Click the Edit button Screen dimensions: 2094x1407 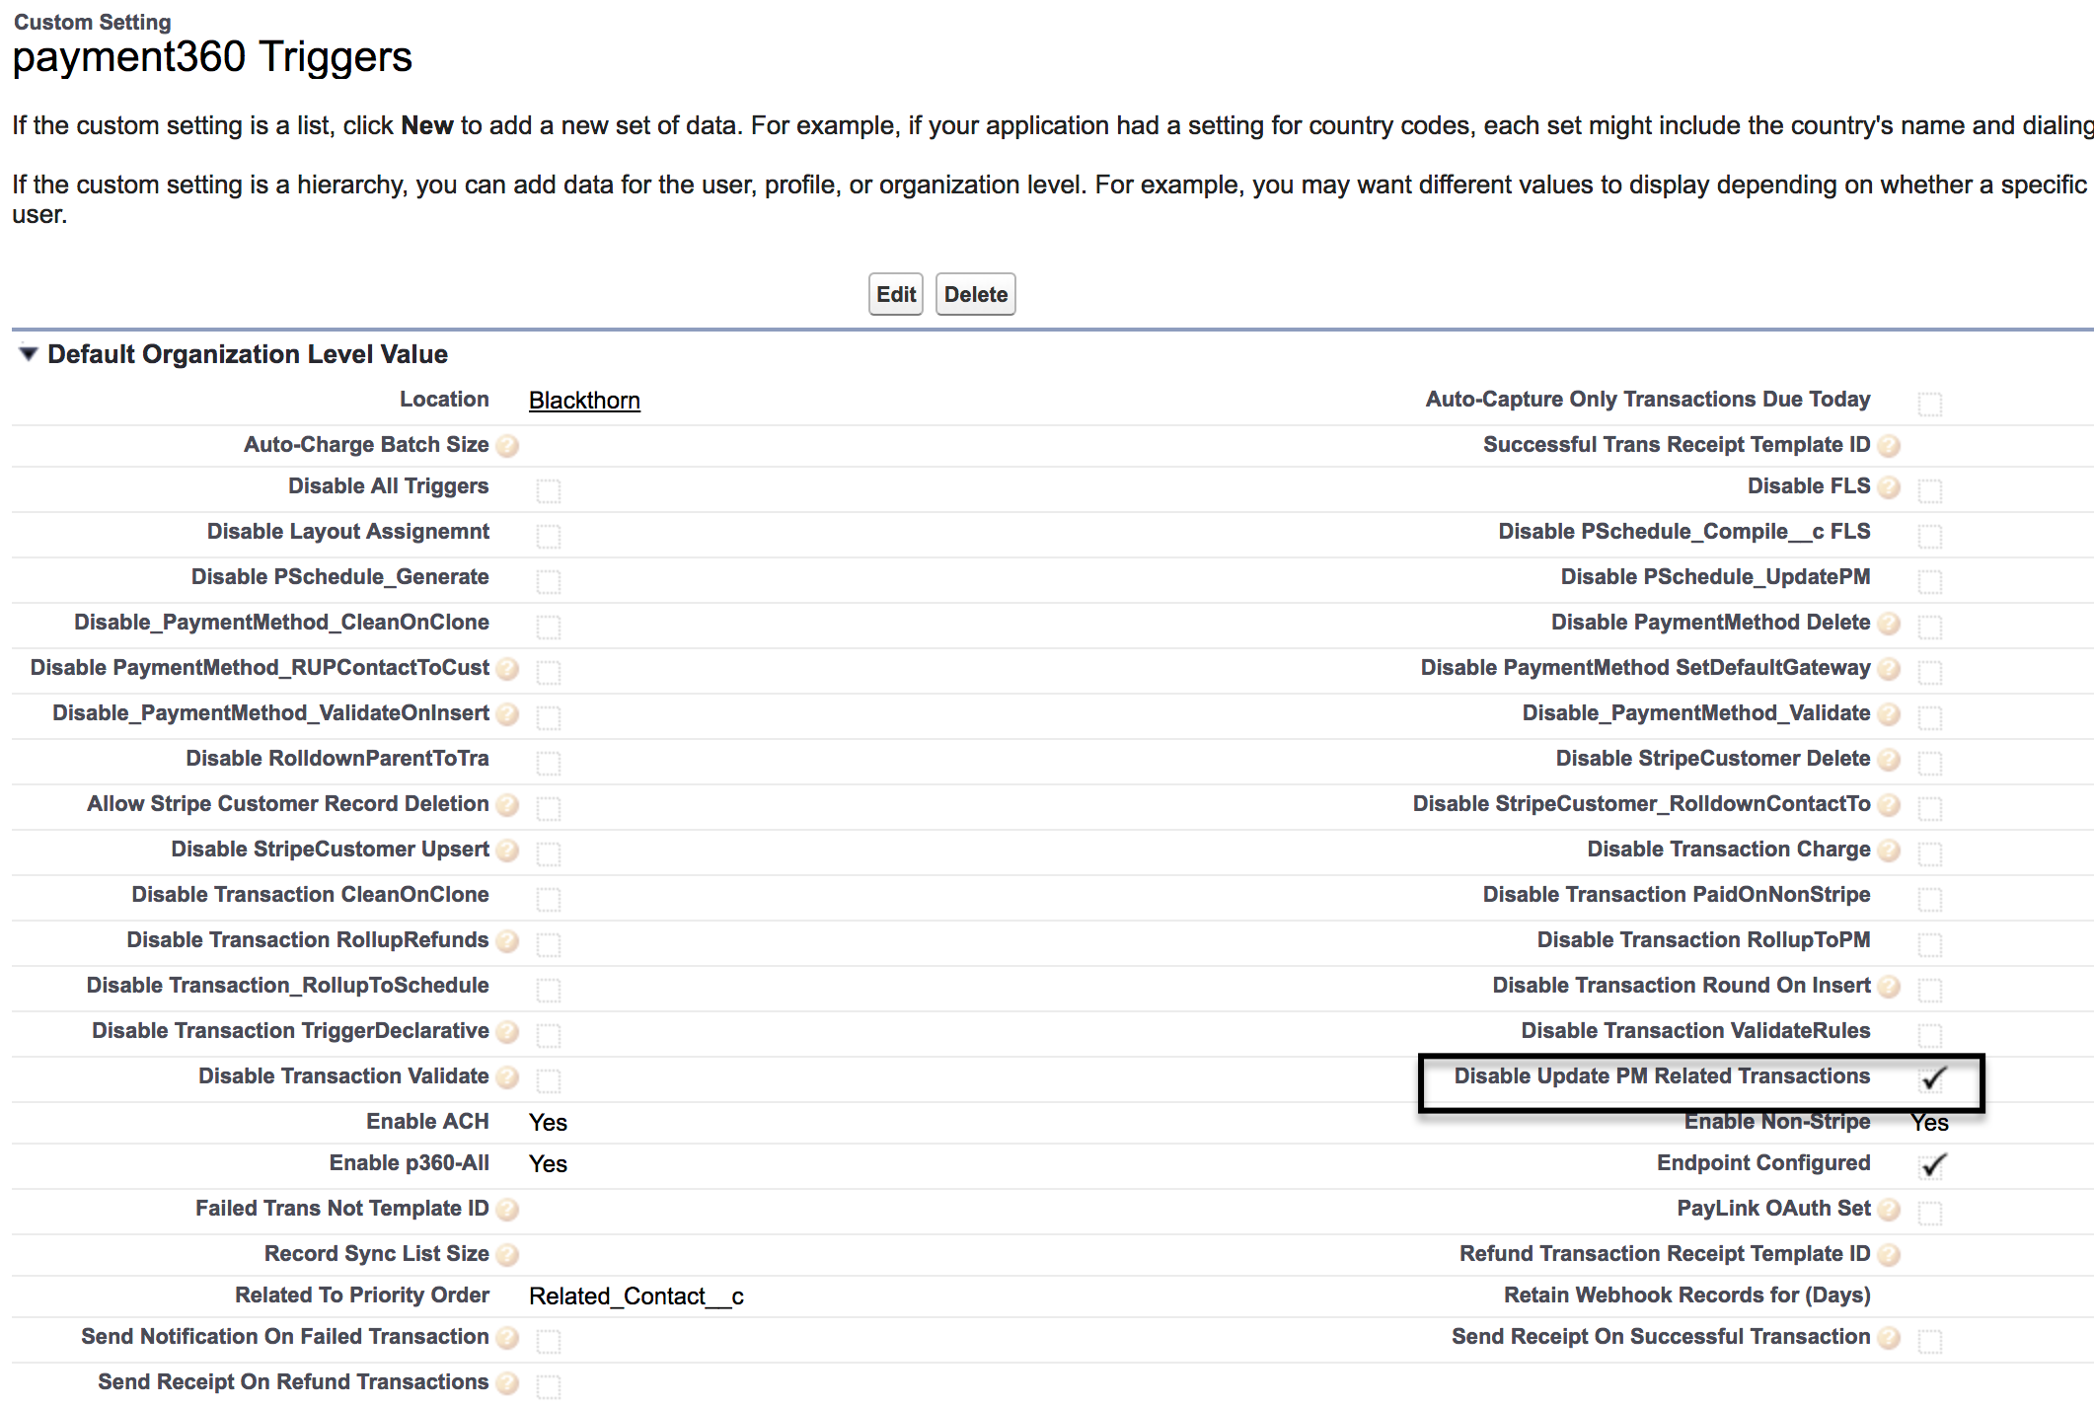(896, 294)
